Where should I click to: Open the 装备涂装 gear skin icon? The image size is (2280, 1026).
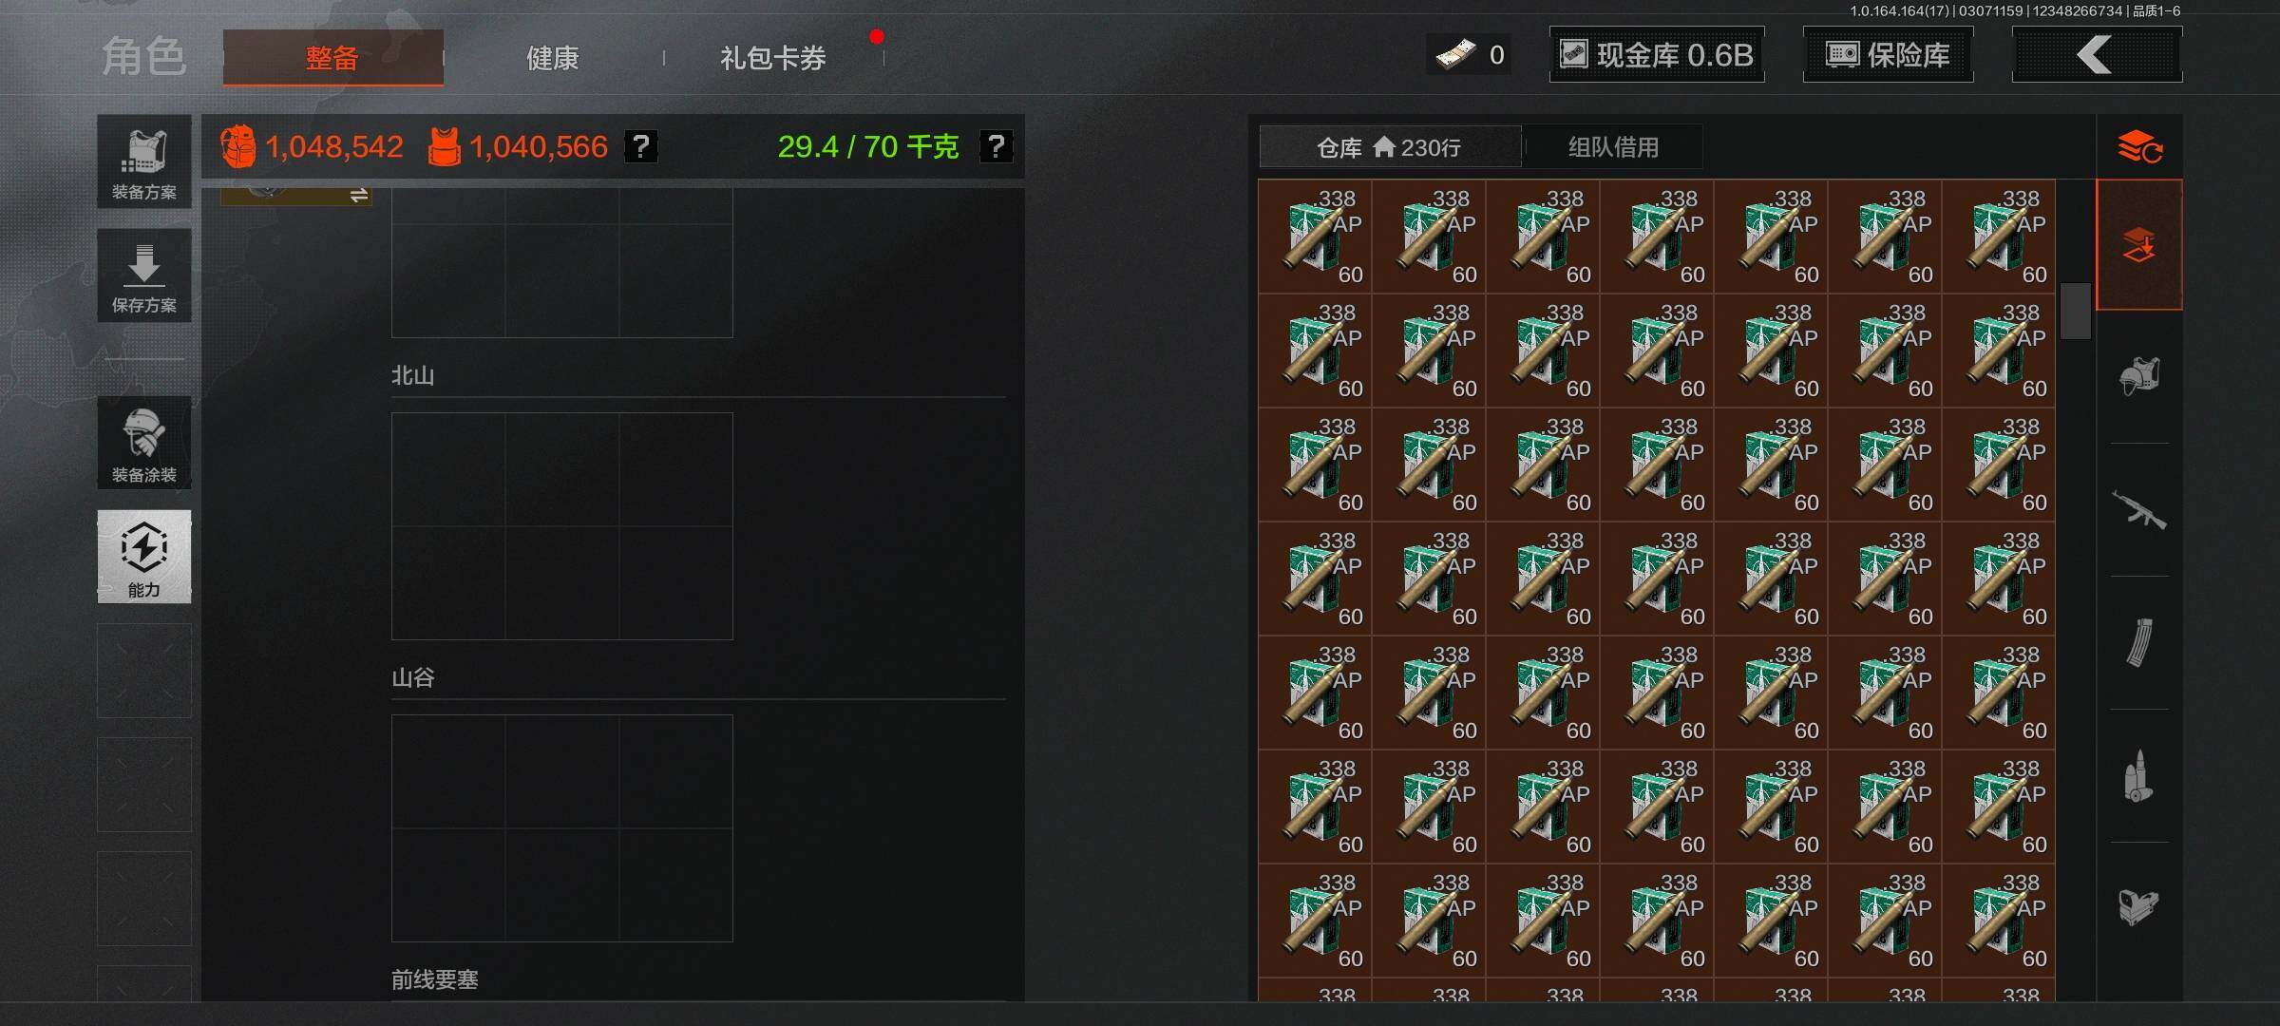144,443
